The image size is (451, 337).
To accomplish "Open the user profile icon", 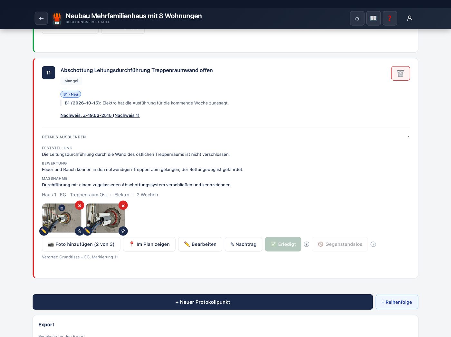I will tap(410, 18).
